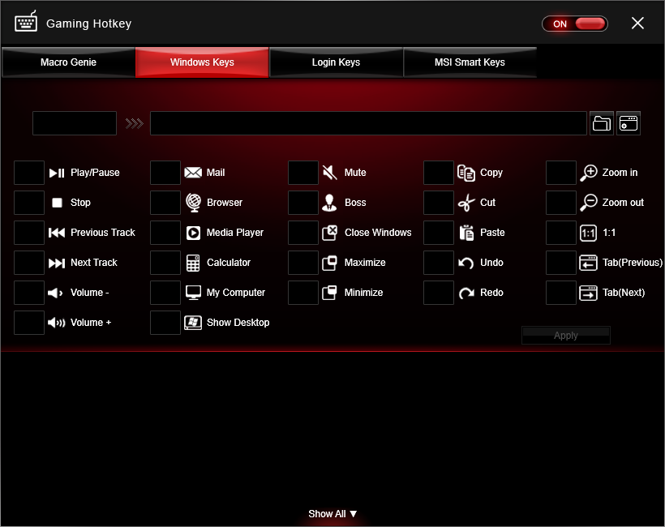This screenshot has width=665, height=527.
Task: Select the MSI Smart Keys tab
Action: click(470, 62)
